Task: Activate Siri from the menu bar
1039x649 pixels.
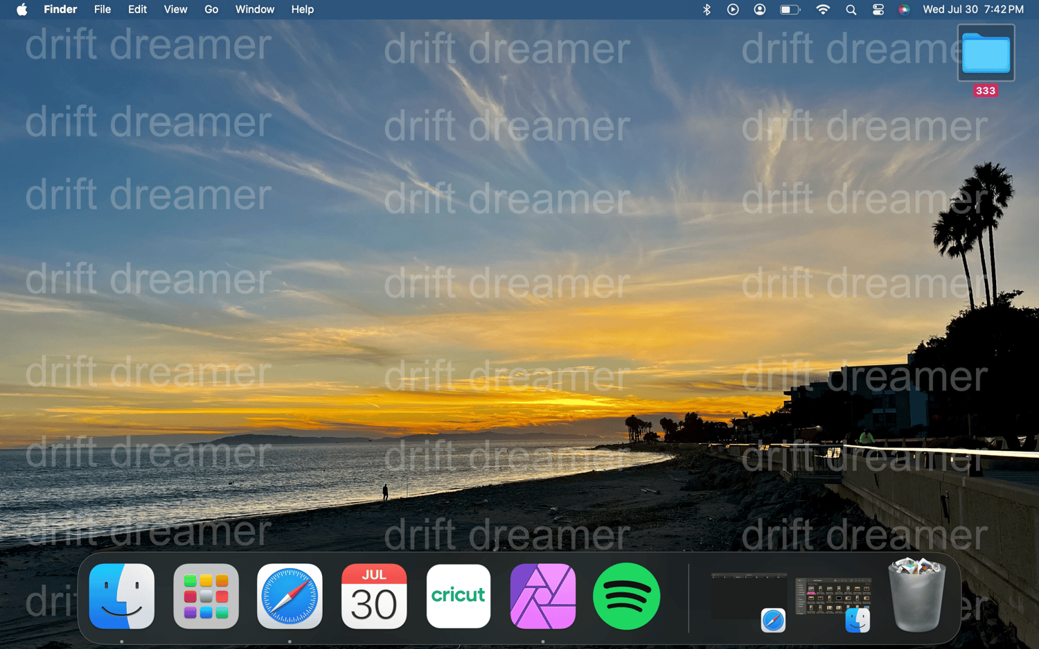Action: (x=904, y=10)
